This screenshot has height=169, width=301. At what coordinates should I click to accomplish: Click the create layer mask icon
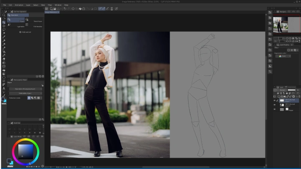coord(293,96)
